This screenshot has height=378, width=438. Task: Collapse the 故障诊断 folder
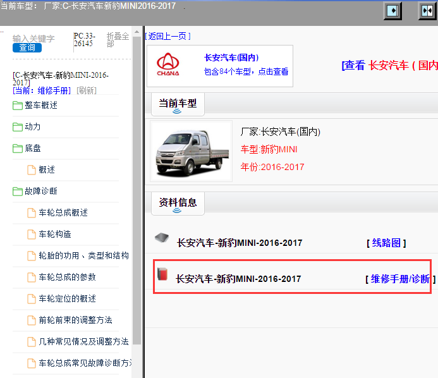41,191
